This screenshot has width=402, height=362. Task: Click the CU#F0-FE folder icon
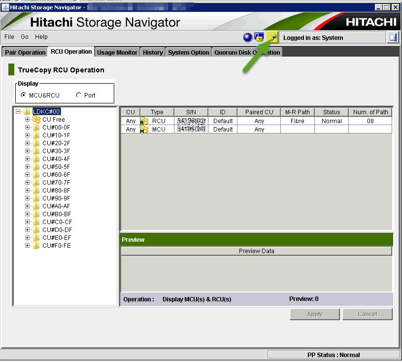pyautogui.click(x=36, y=246)
